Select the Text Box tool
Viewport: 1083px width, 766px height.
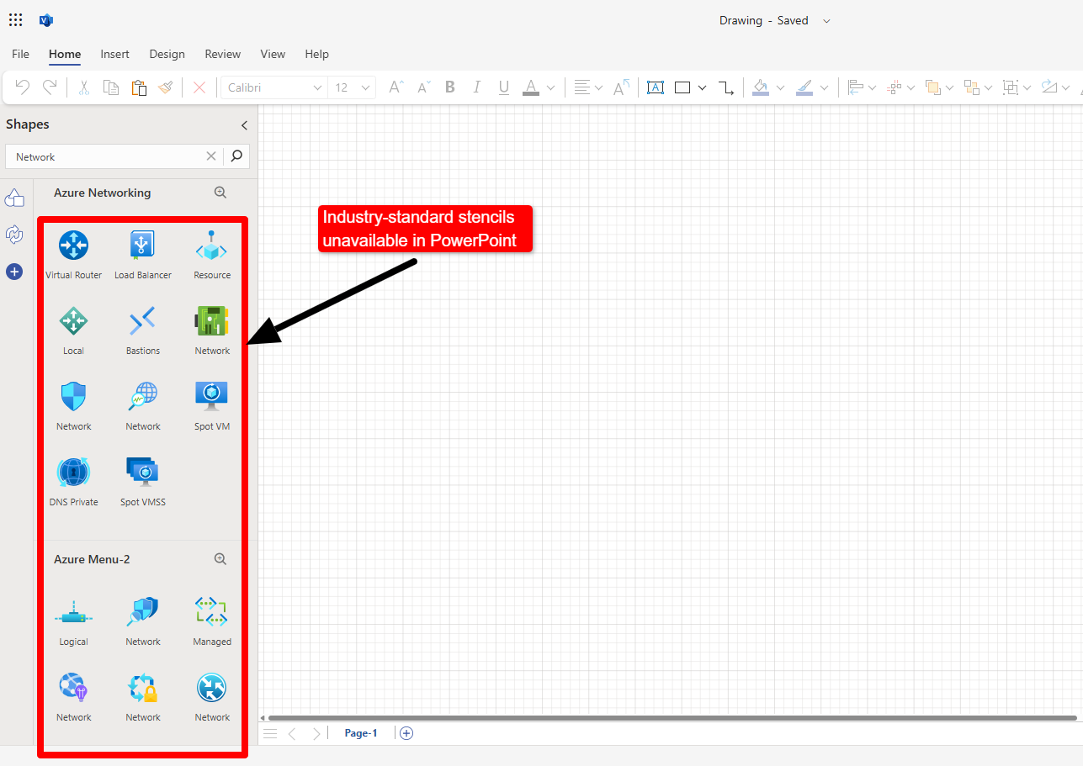656,87
